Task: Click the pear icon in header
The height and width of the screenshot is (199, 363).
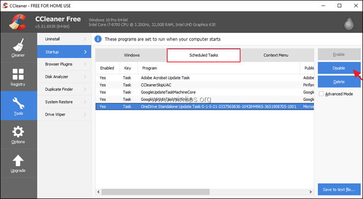Action: 349,23
